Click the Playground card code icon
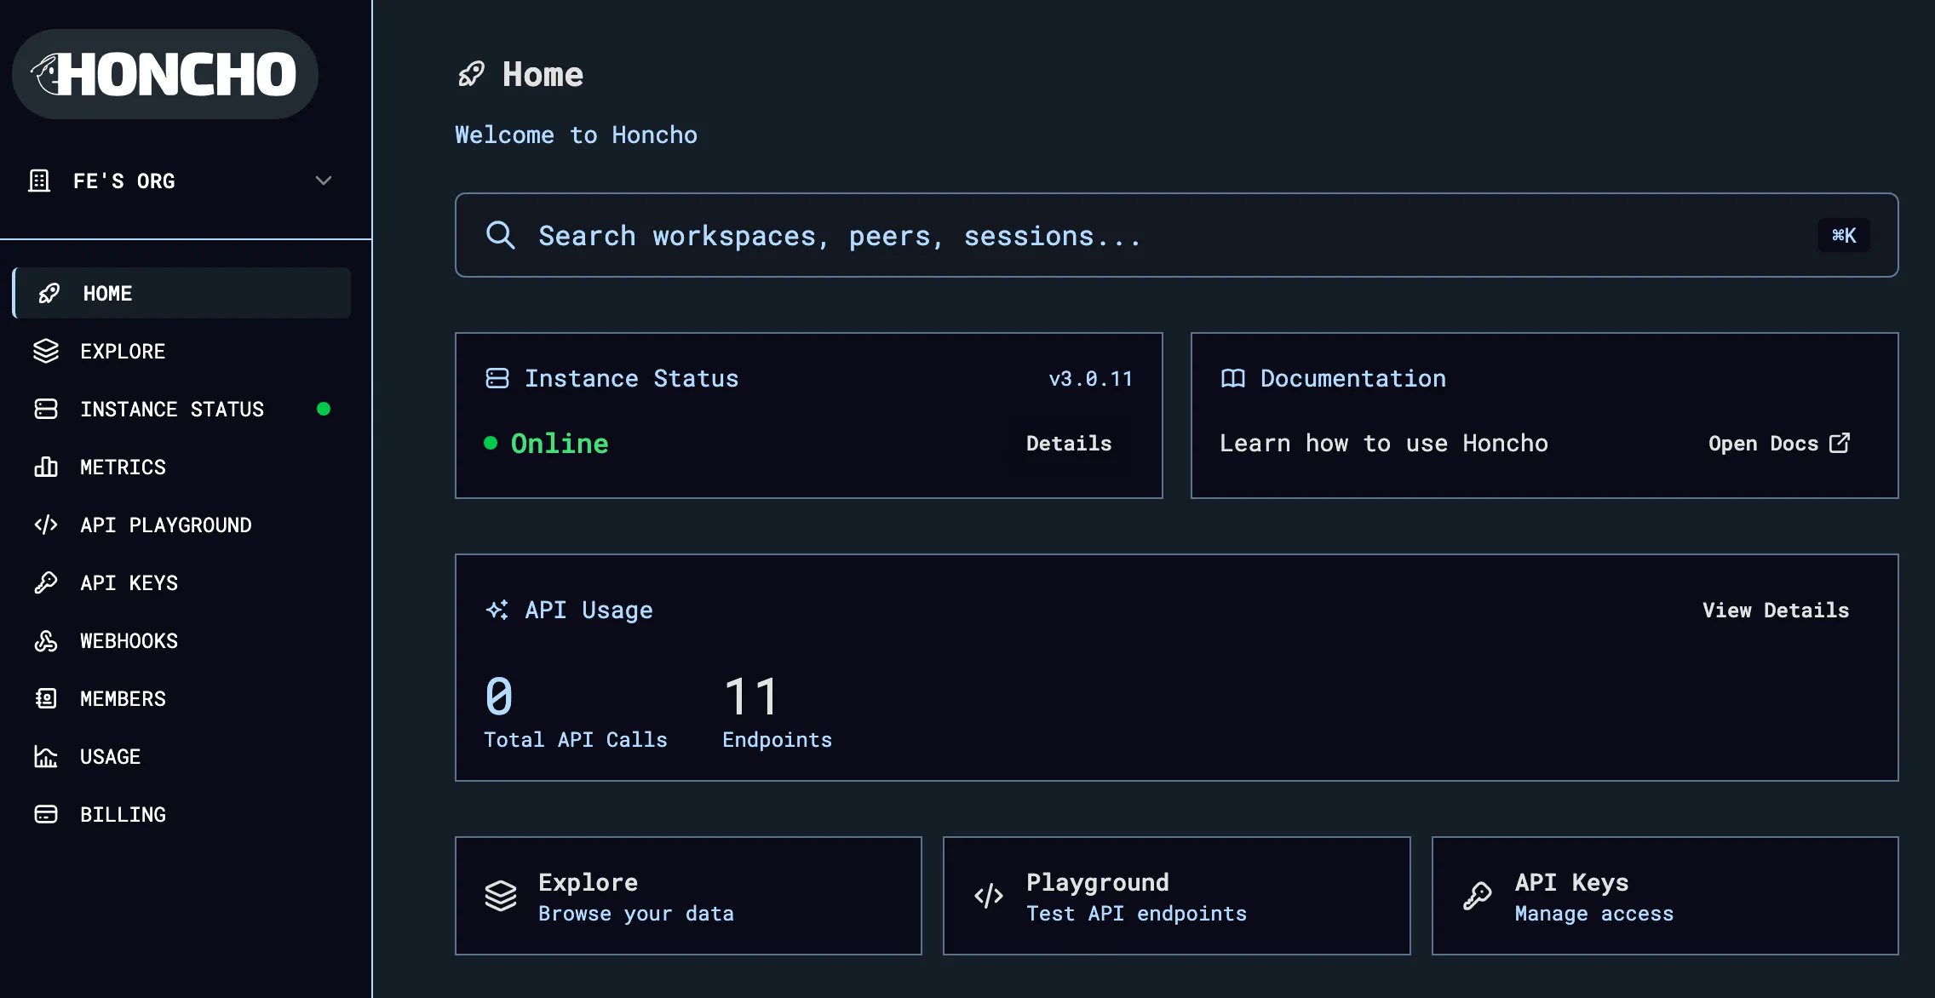Screen dimensions: 1935x998 pyautogui.click(x=989, y=896)
